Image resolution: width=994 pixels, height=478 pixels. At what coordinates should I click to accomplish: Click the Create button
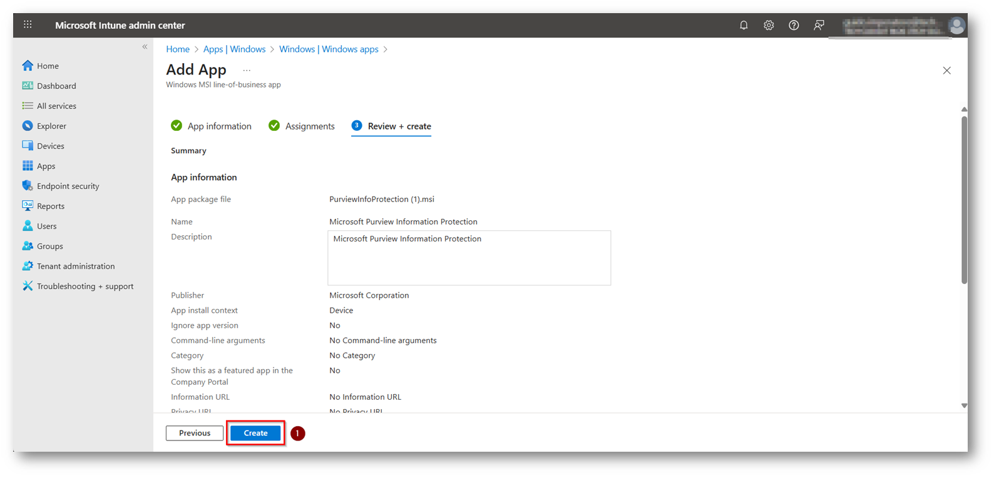pyautogui.click(x=255, y=433)
